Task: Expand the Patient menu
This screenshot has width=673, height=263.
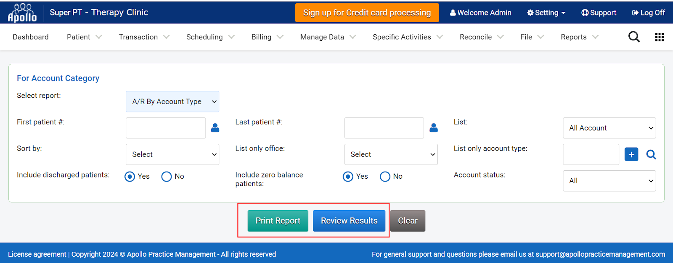Action: pyautogui.click(x=84, y=37)
